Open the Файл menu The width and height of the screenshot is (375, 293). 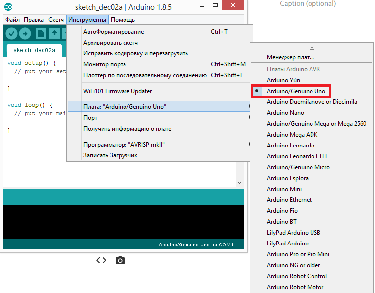(12, 20)
